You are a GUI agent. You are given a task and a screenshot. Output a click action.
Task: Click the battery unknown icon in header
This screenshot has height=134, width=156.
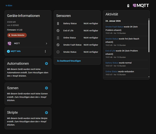point(128,6)
